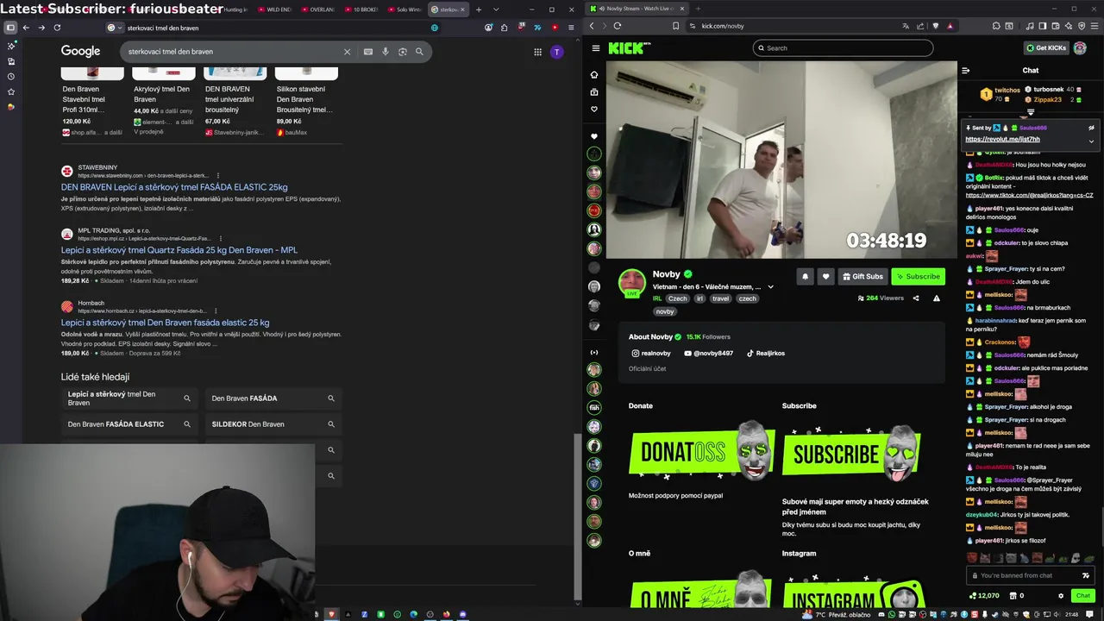Viewport: 1104px width, 621px height.
Task: Select the travel tag
Action: tap(720, 298)
